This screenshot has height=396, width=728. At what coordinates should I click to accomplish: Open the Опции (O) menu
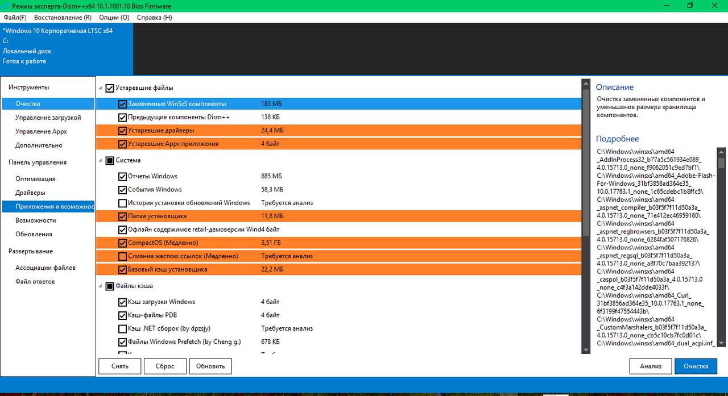(x=114, y=18)
